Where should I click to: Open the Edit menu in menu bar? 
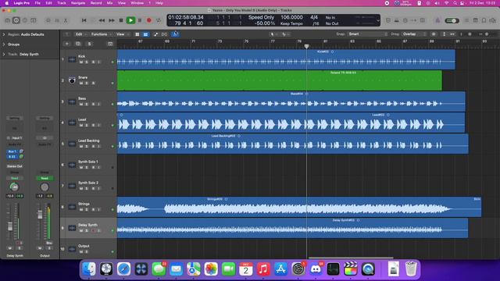pos(48,3)
